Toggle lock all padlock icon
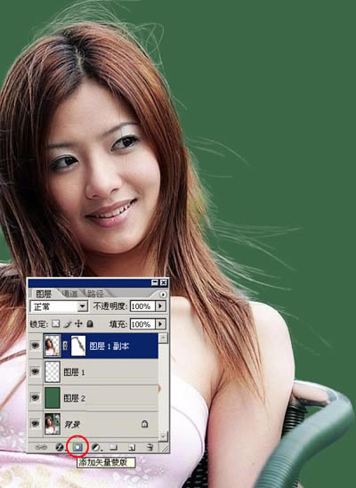This screenshot has height=488, width=356. (x=90, y=323)
